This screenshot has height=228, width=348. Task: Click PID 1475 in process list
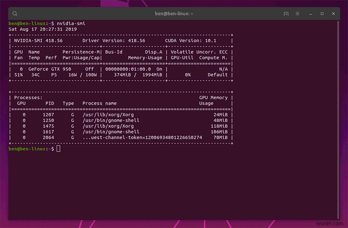tap(48, 126)
